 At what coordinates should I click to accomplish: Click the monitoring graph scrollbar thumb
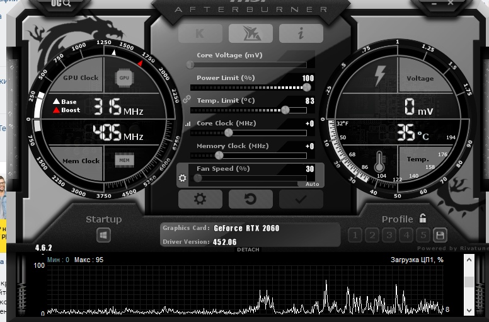469,282
